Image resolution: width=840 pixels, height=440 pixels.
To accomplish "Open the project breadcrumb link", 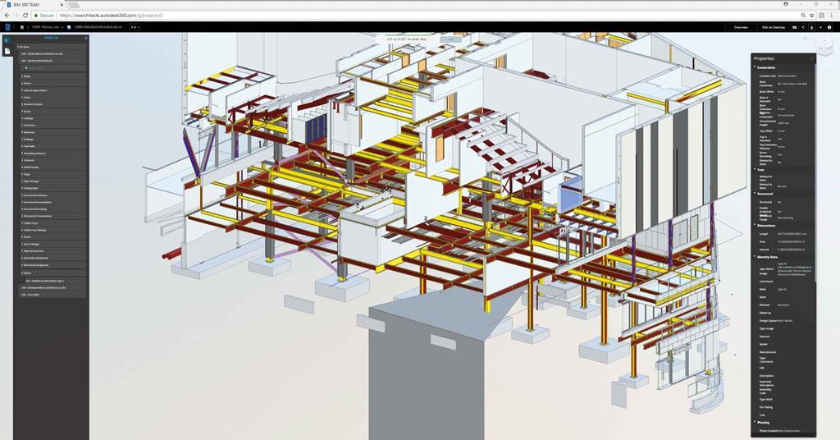I will pyautogui.click(x=44, y=27).
